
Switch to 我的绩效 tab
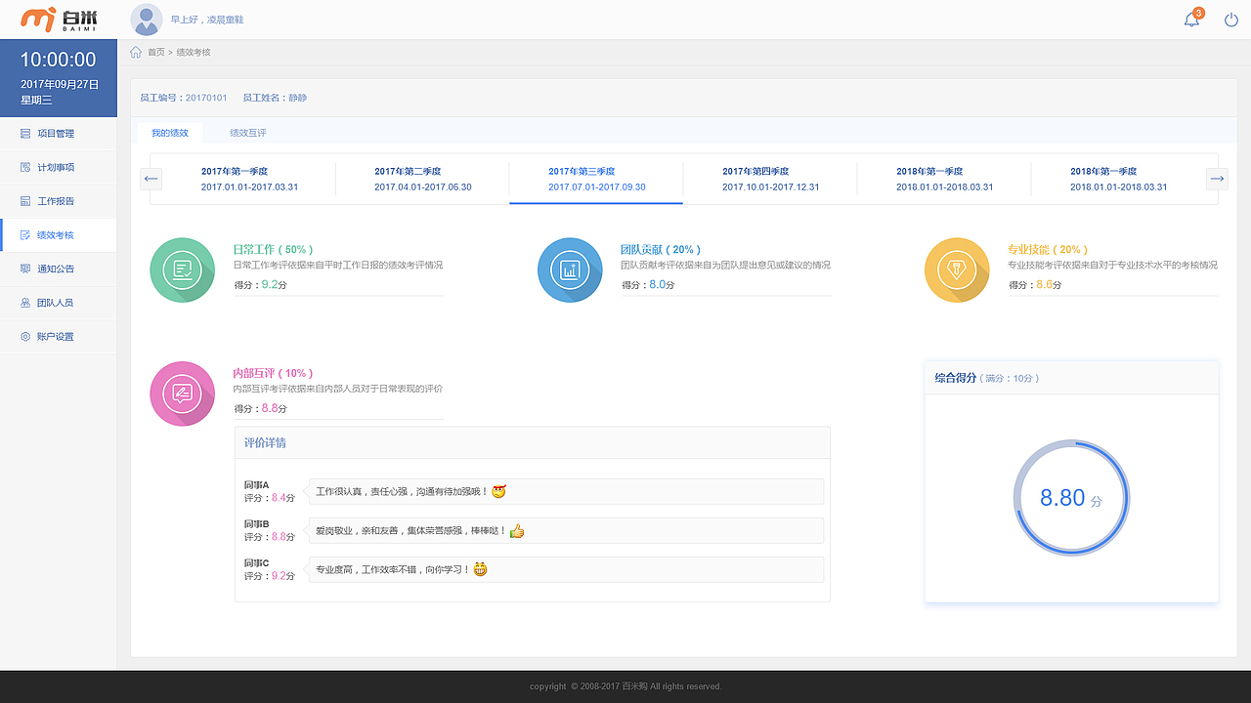point(170,133)
